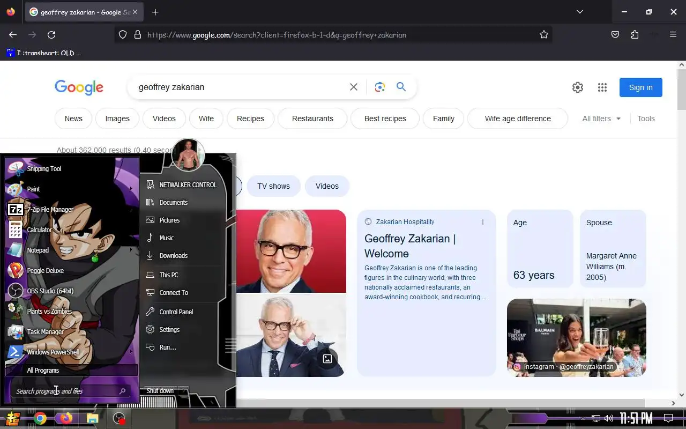Bookmark this page star icon
Image resolution: width=686 pixels, height=429 pixels.
click(x=544, y=34)
